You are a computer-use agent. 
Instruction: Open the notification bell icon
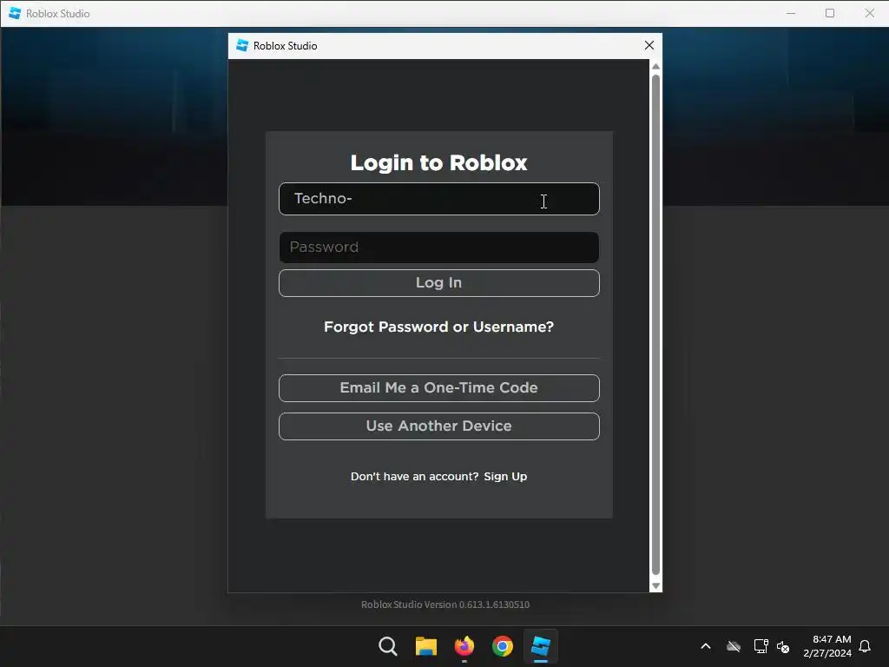point(865,646)
